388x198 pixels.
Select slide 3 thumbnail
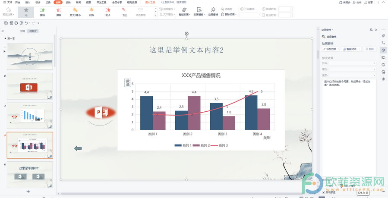point(30,116)
